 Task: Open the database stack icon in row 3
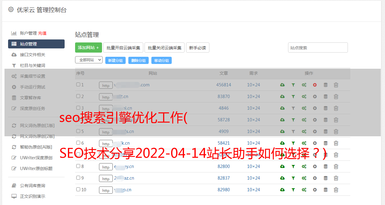point(325,108)
